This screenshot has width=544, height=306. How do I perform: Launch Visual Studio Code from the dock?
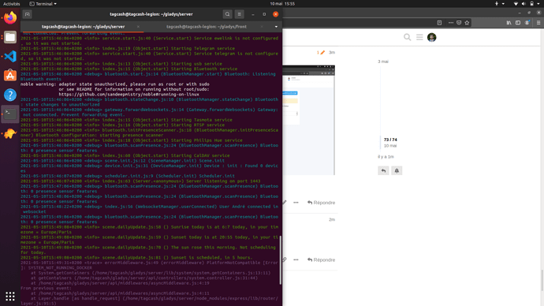pos(10,56)
